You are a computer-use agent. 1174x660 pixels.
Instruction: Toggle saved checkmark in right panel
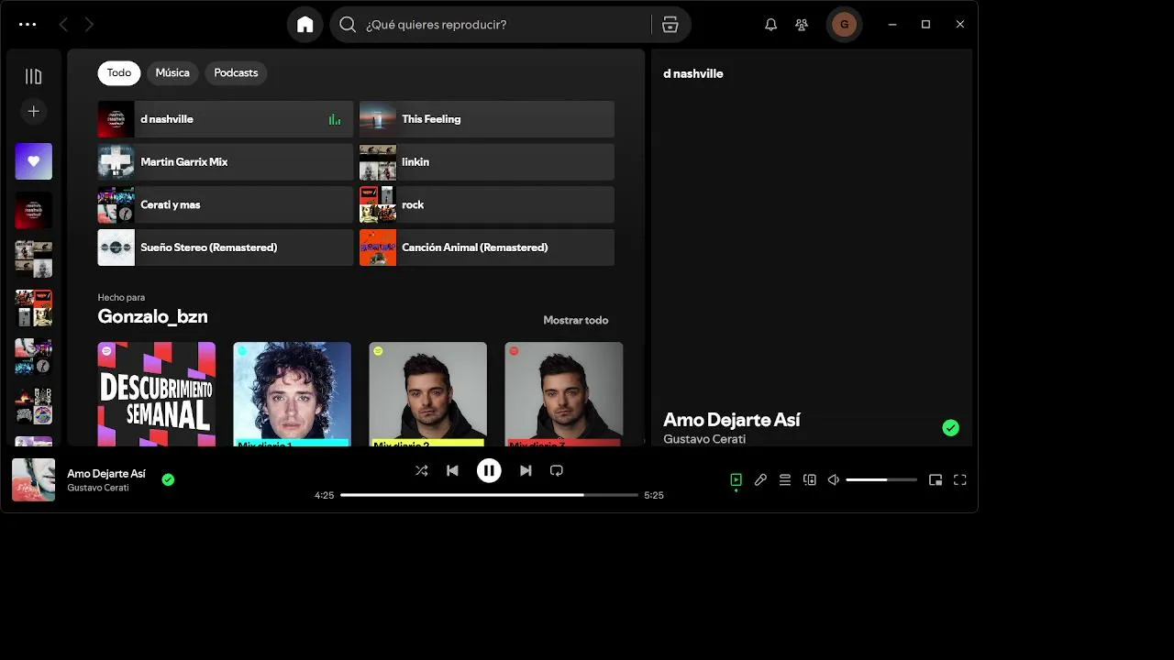point(951,428)
